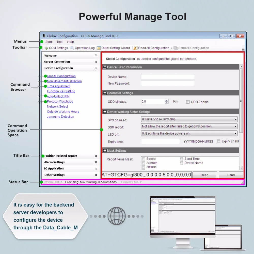Expand the Other Settings panel
The image size is (254, 254).
(x=96, y=175)
